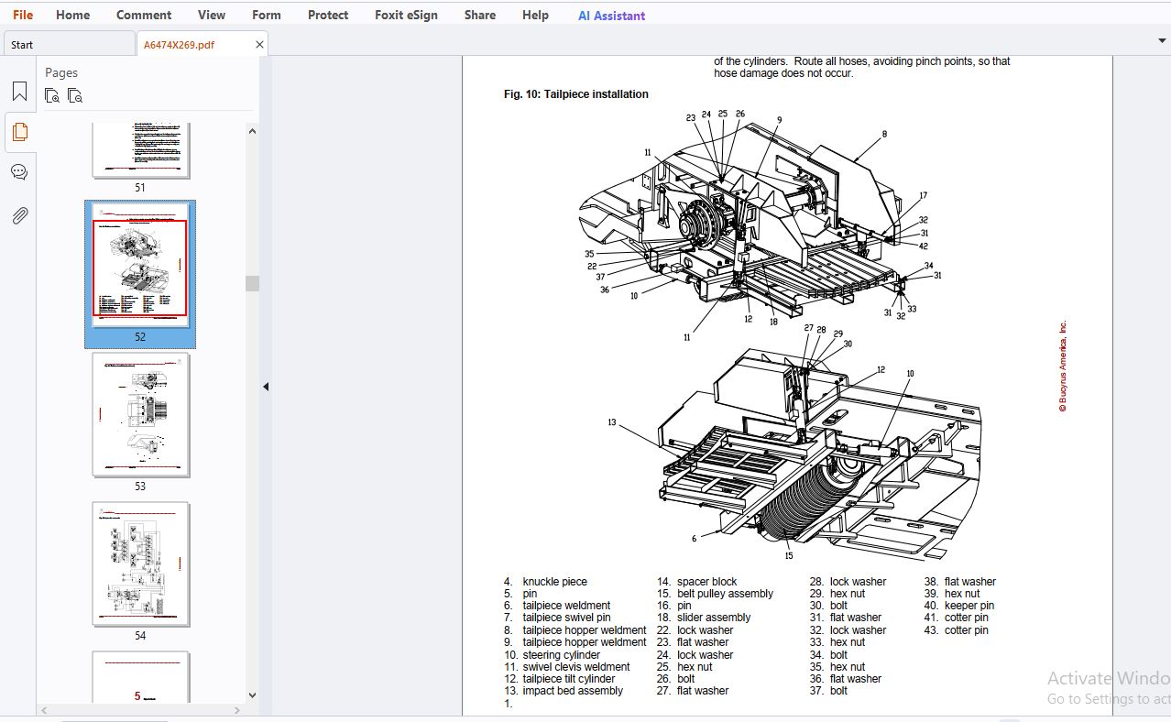Click '6. tailpiece weldment' list entry
1171x722 pixels.
click(557, 606)
